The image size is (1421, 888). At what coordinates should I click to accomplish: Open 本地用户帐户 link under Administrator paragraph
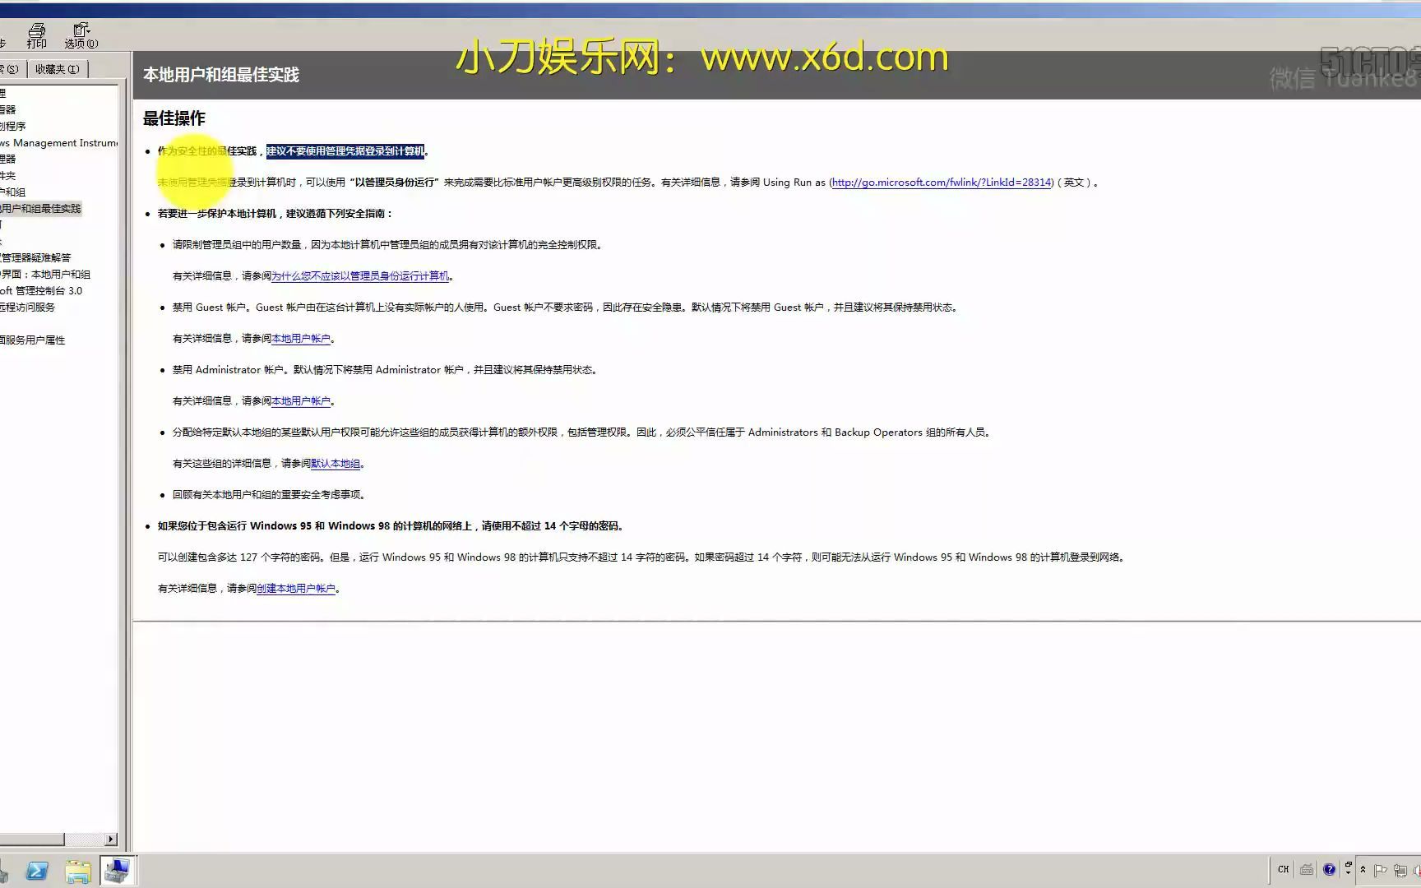click(301, 401)
